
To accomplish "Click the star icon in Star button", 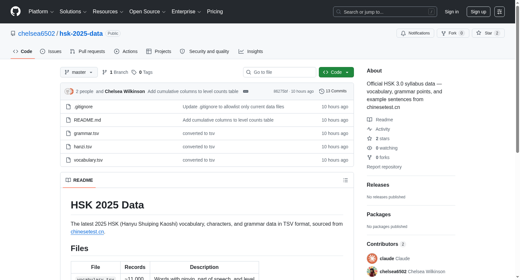I will (x=479, y=33).
